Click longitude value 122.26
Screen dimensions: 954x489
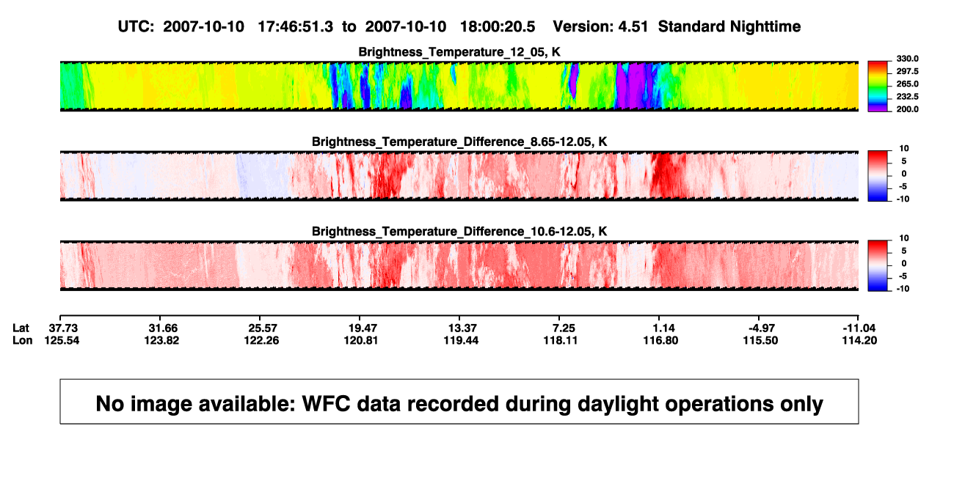262,340
